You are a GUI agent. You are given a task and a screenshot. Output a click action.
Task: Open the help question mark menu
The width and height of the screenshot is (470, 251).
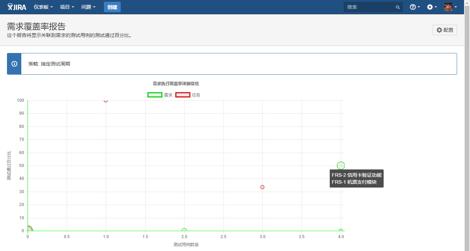tap(415, 7)
